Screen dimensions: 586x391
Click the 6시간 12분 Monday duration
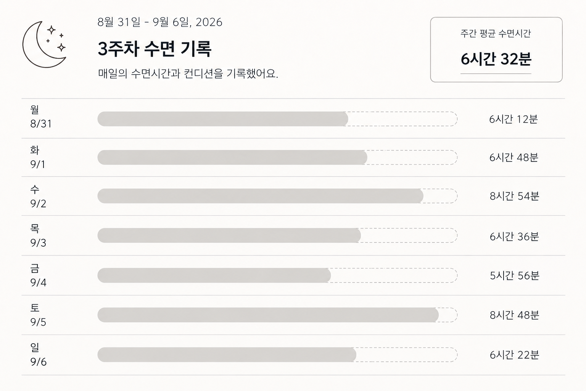pos(514,119)
